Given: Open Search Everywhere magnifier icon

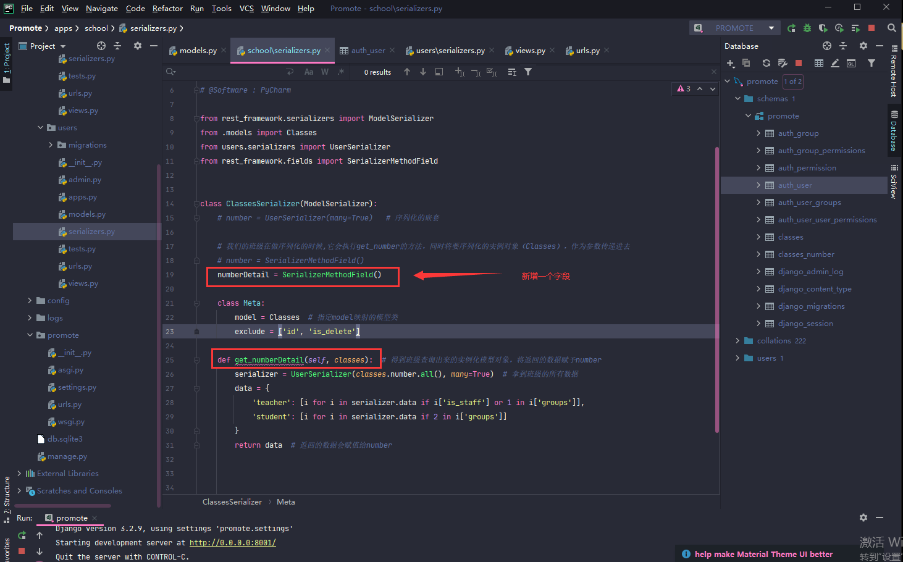Looking at the screenshot, I should 892,28.
